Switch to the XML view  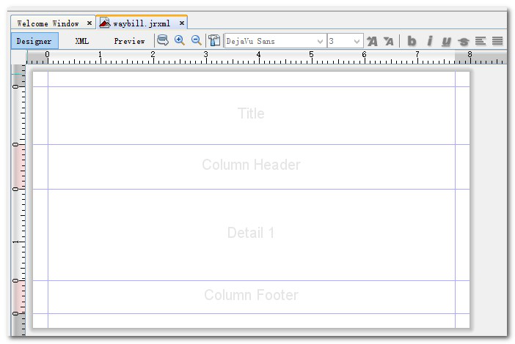click(x=81, y=42)
